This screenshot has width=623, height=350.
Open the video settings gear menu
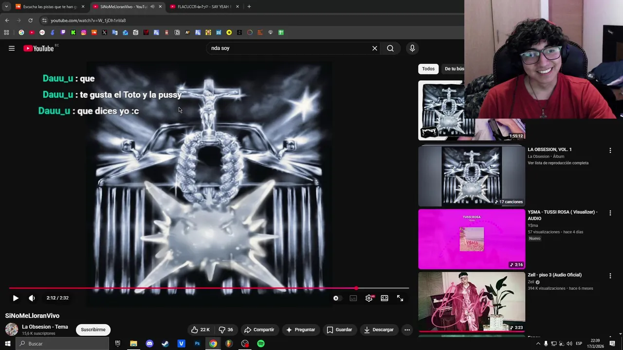coord(369,298)
